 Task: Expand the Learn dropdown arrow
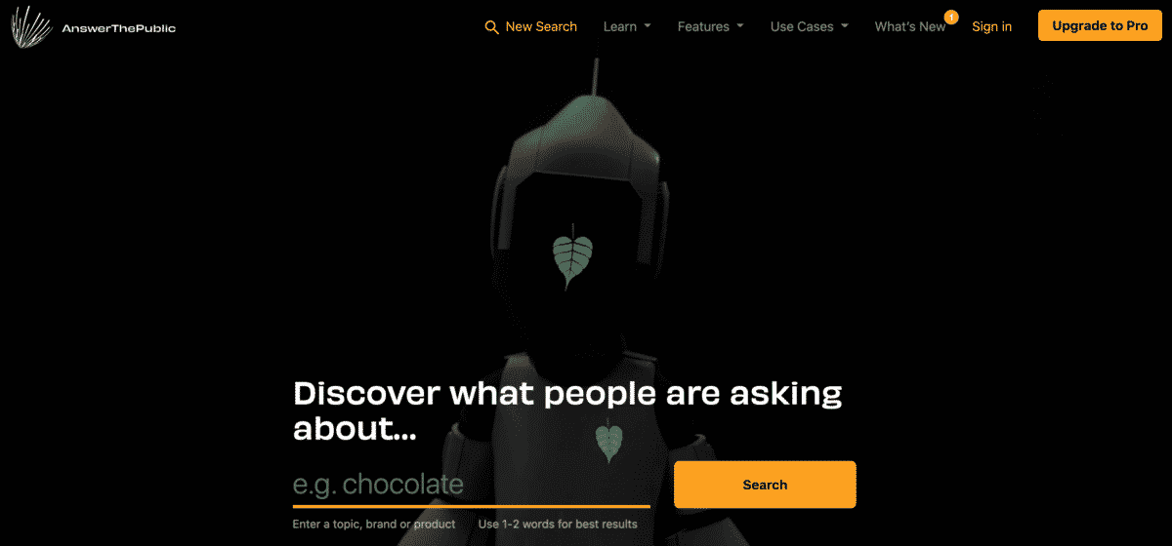click(648, 27)
